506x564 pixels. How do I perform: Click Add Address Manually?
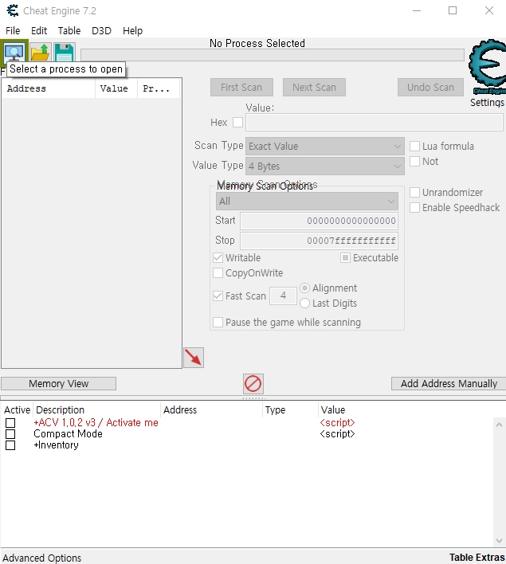[449, 384]
